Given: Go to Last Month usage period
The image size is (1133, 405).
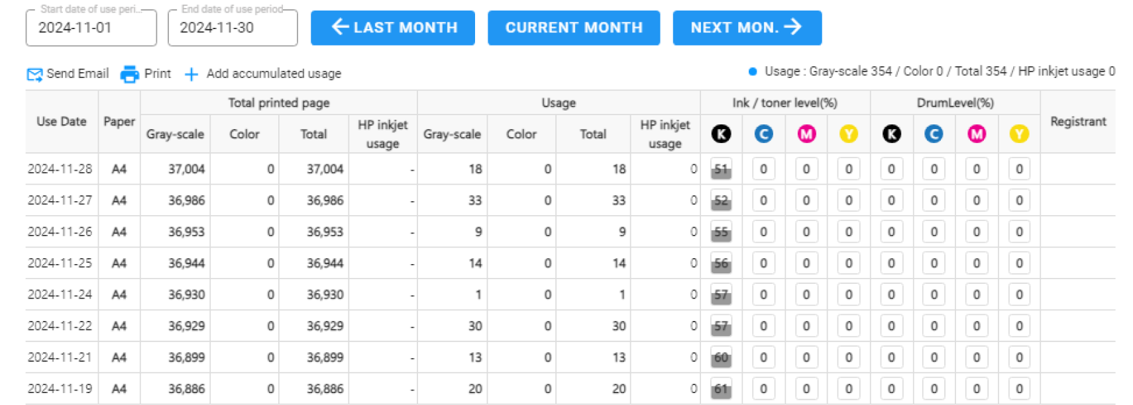Looking at the screenshot, I should (x=393, y=28).
